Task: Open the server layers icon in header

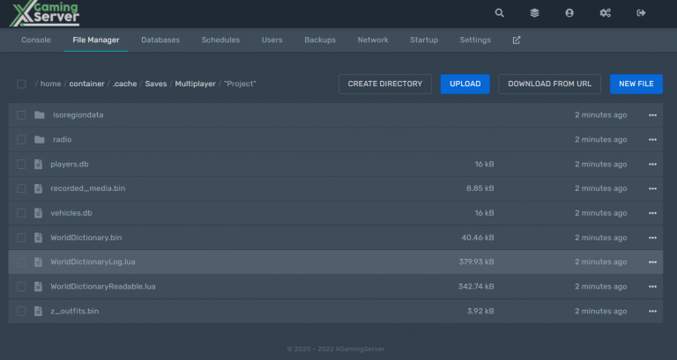Action: click(534, 13)
